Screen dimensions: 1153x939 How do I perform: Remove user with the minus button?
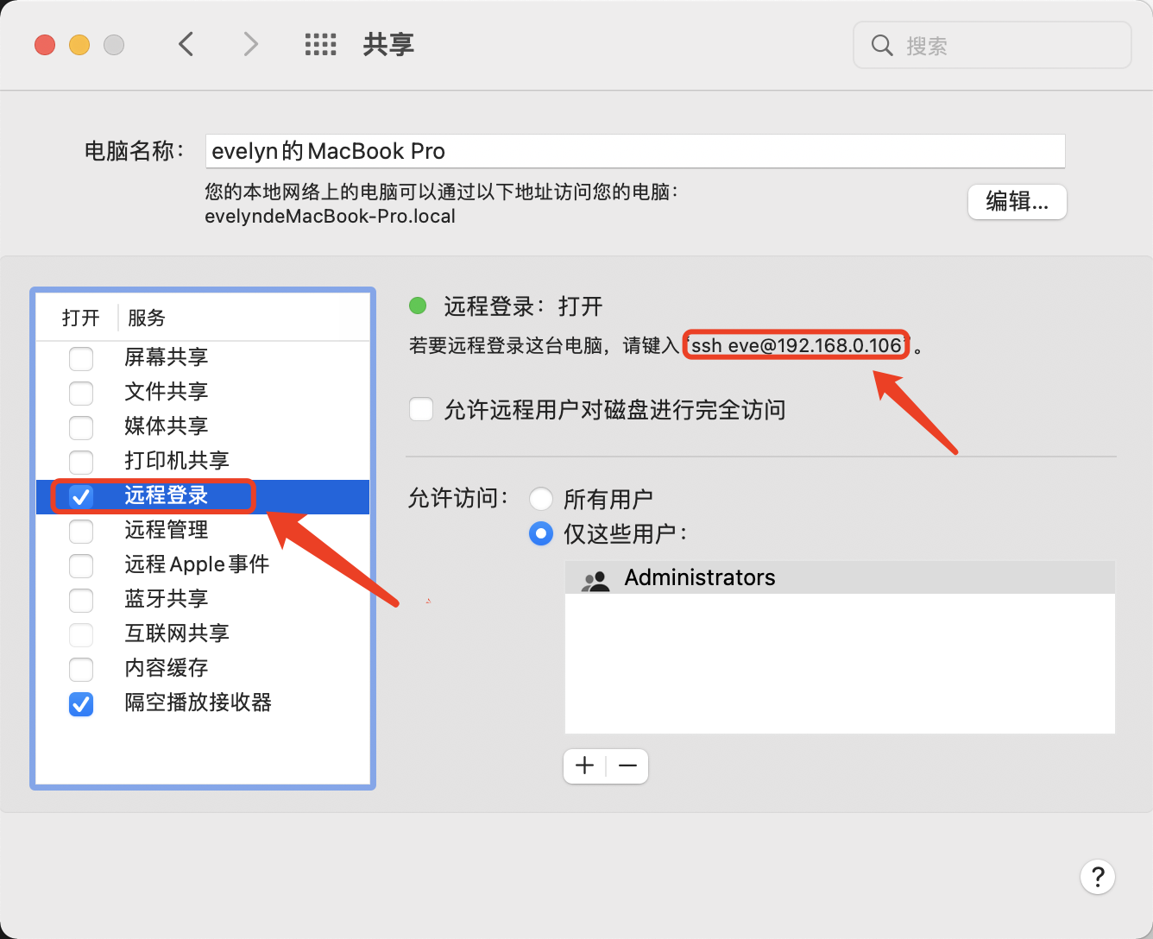pyautogui.click(x=627, y=766)
